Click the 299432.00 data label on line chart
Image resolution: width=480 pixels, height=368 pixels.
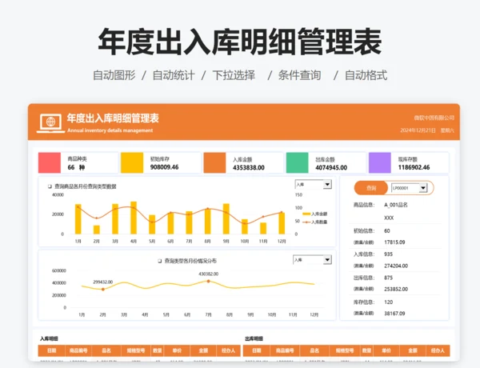103,282
